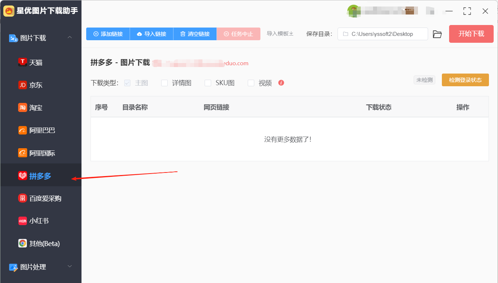
Task: Click the 保存目录 label
Action: pyautogui.click(x=319, y=34)
